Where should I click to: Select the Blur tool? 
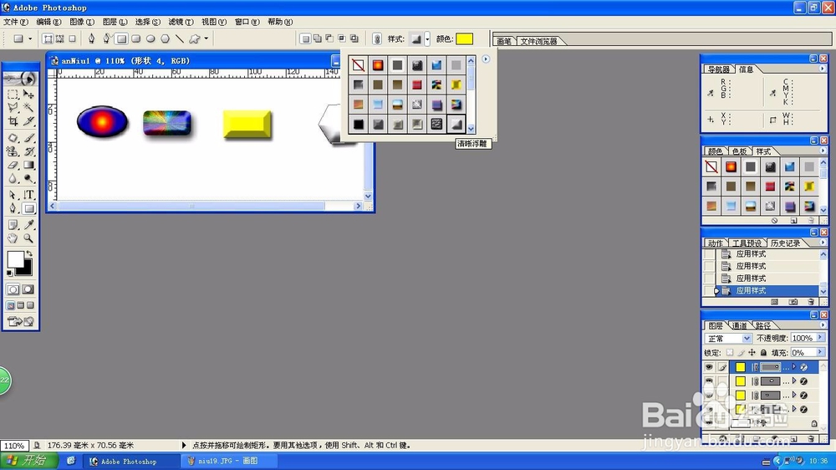(13, 178)
